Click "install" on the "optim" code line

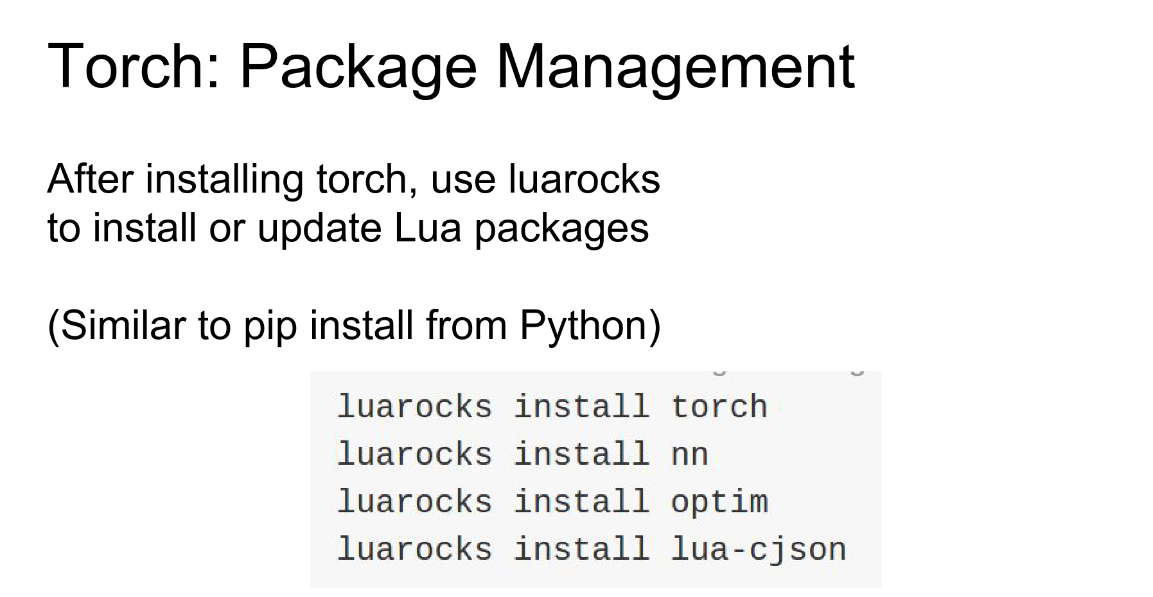tap(581, 502)
